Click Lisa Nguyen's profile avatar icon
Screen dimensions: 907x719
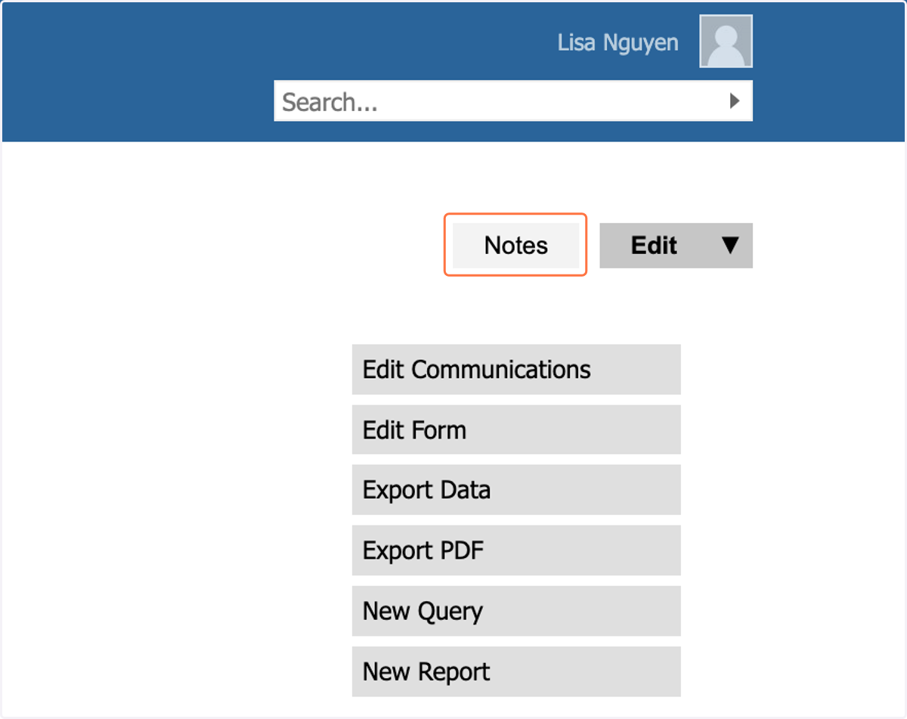tap(726, 42)
